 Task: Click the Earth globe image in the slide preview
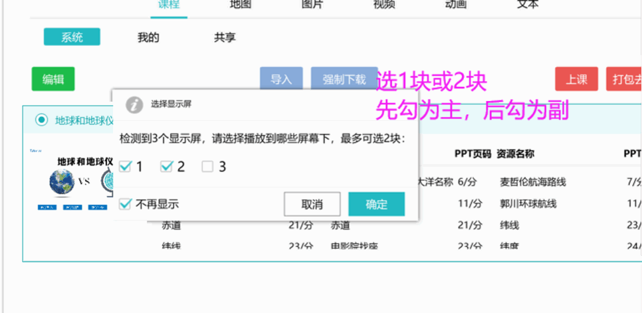(61, 182)
